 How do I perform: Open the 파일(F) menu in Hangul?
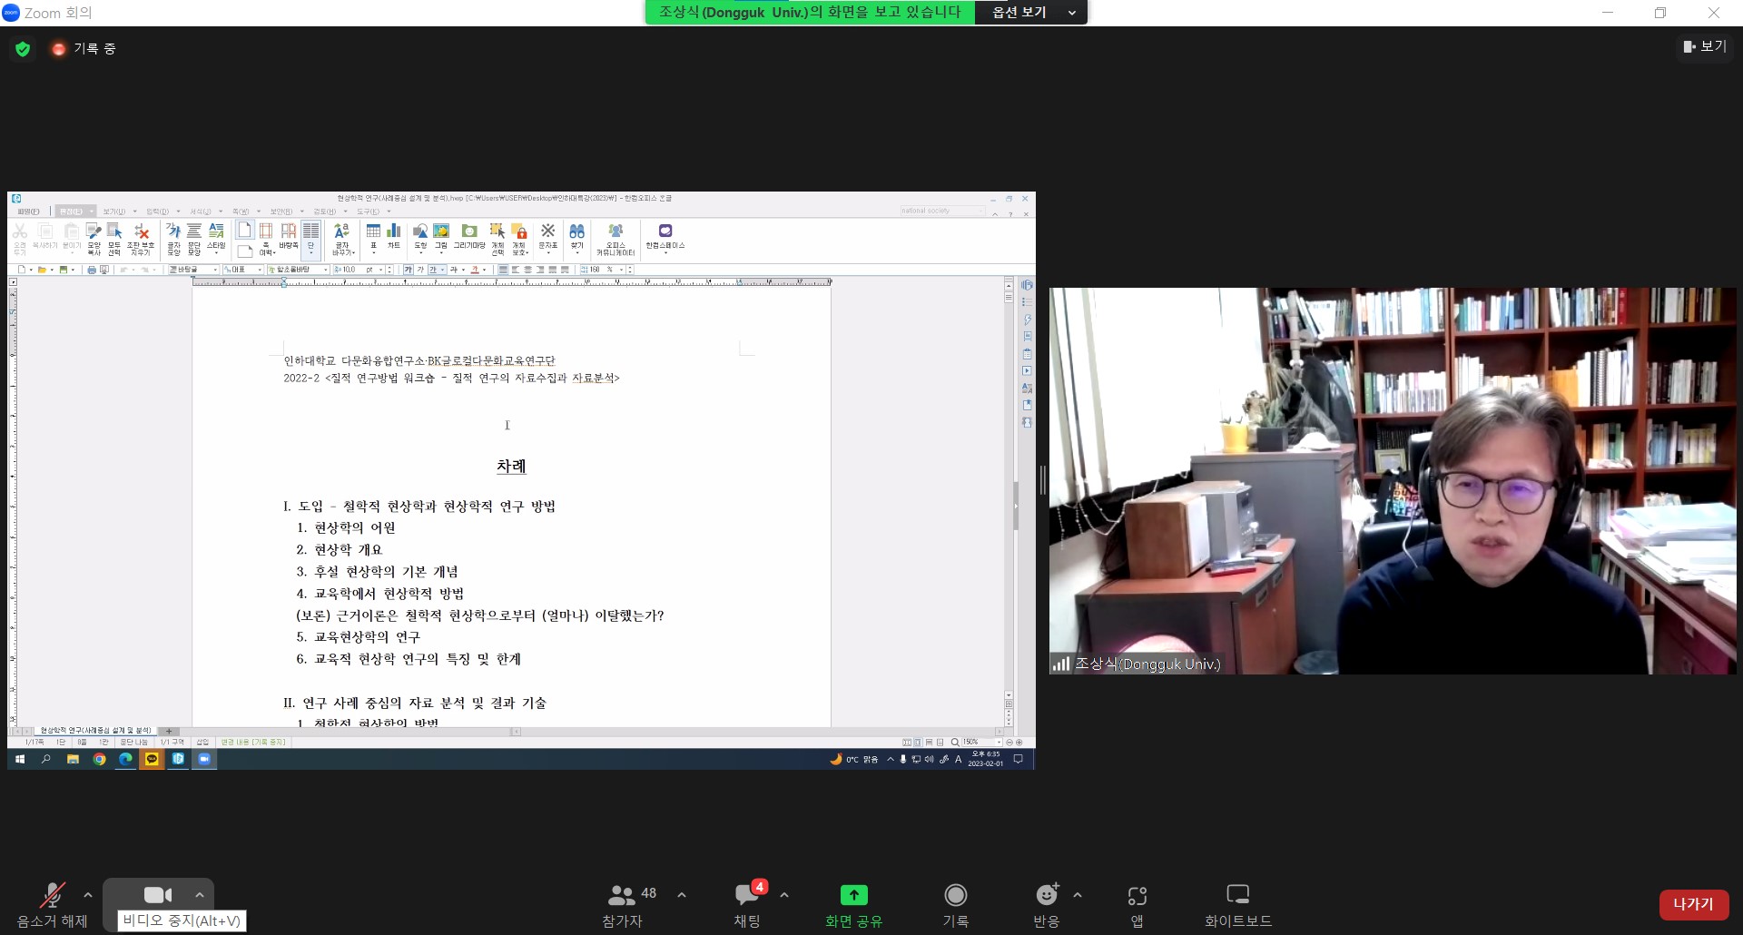pos(28,212)
